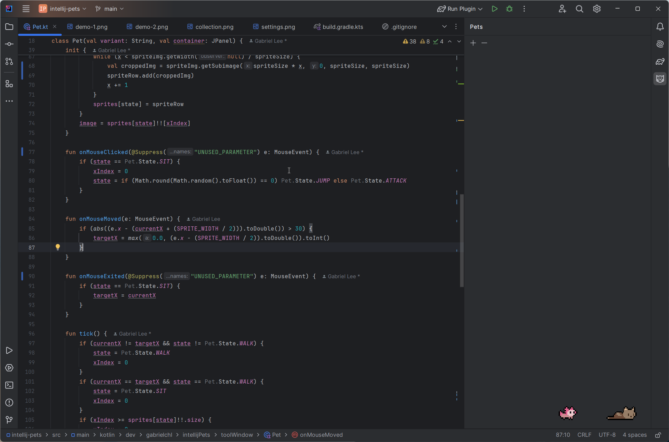Open Search Everywhere magnifier
669x442 pixels.
click(x=580, y=9)
